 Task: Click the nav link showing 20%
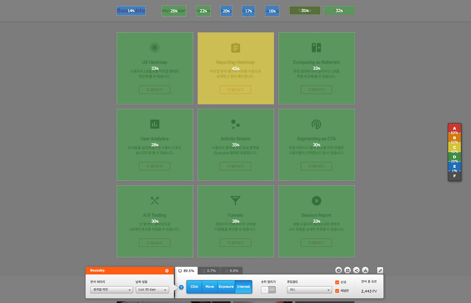pos(226,11)
